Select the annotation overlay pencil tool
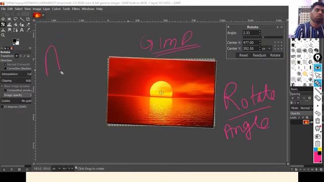 pyautogui.click(x=317, y=83)
